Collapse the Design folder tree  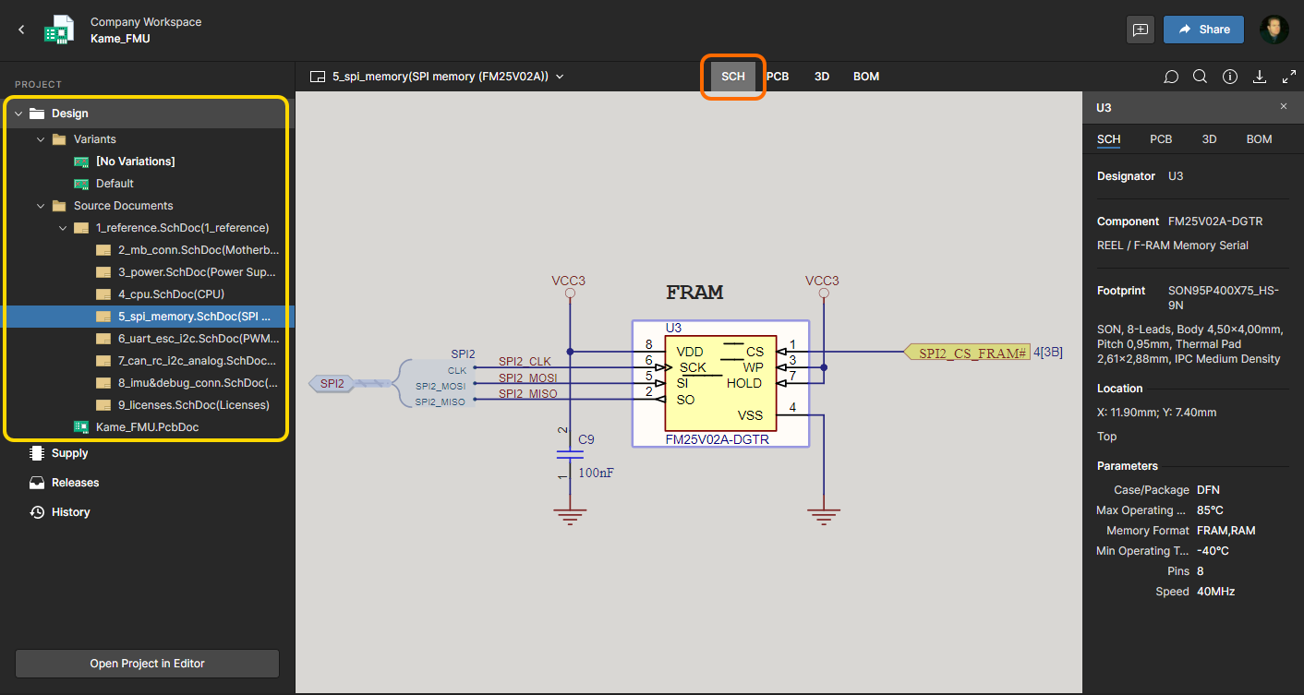coord(18,114)
